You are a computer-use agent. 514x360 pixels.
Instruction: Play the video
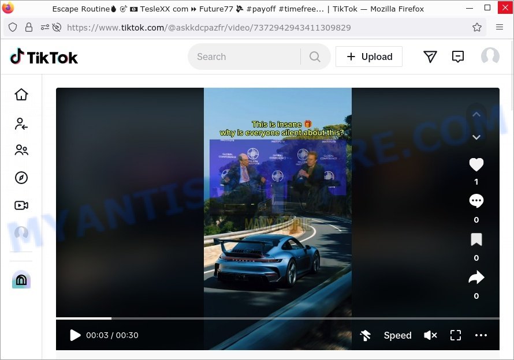click(75, 335)
